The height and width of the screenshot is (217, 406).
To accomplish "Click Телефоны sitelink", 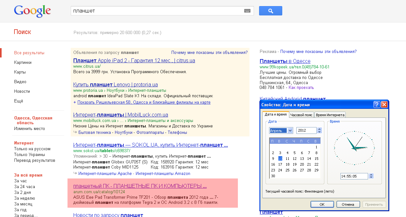I will coord(177,133).
